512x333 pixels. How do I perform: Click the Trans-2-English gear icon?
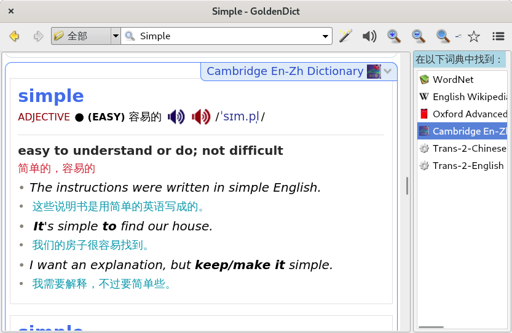click(x=424, y=166)
